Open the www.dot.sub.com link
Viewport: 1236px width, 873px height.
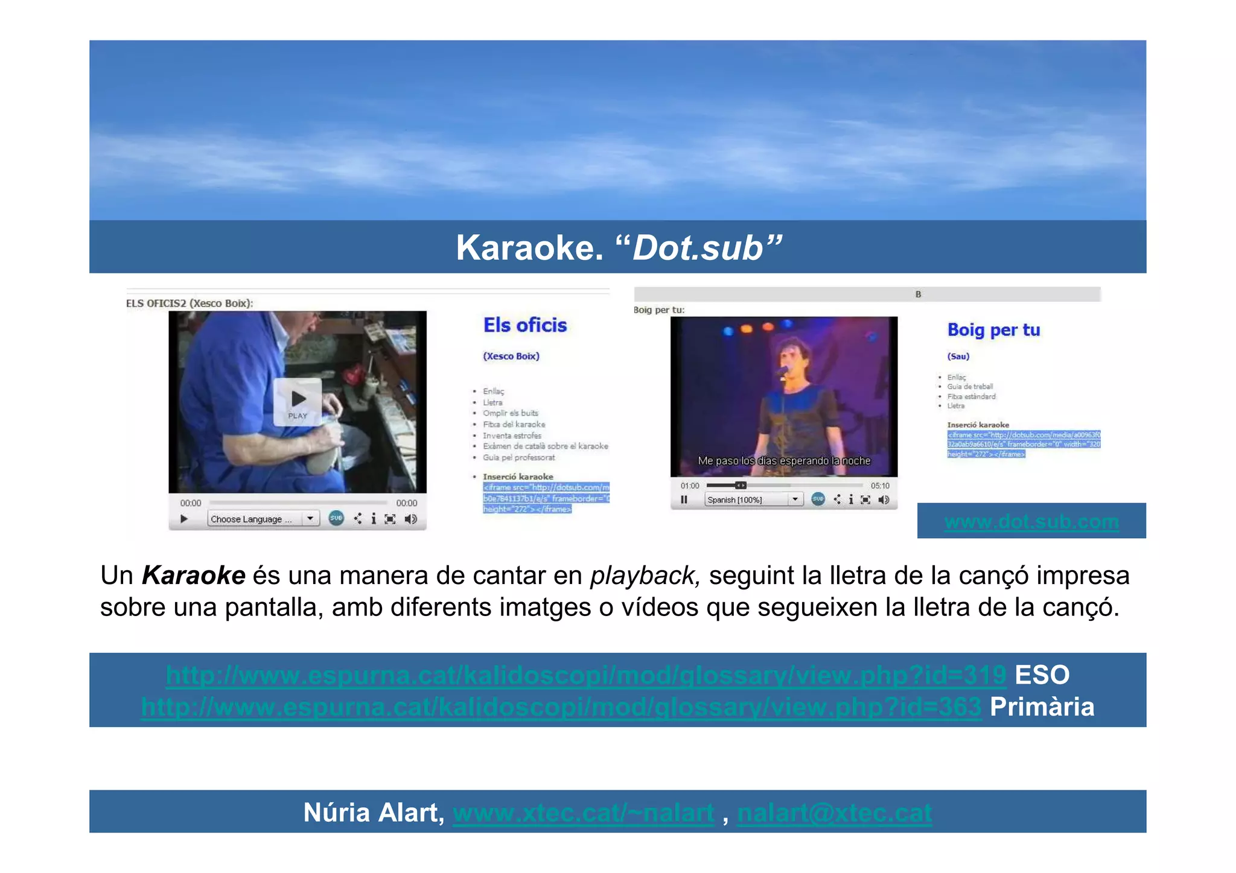(1031, 521)
